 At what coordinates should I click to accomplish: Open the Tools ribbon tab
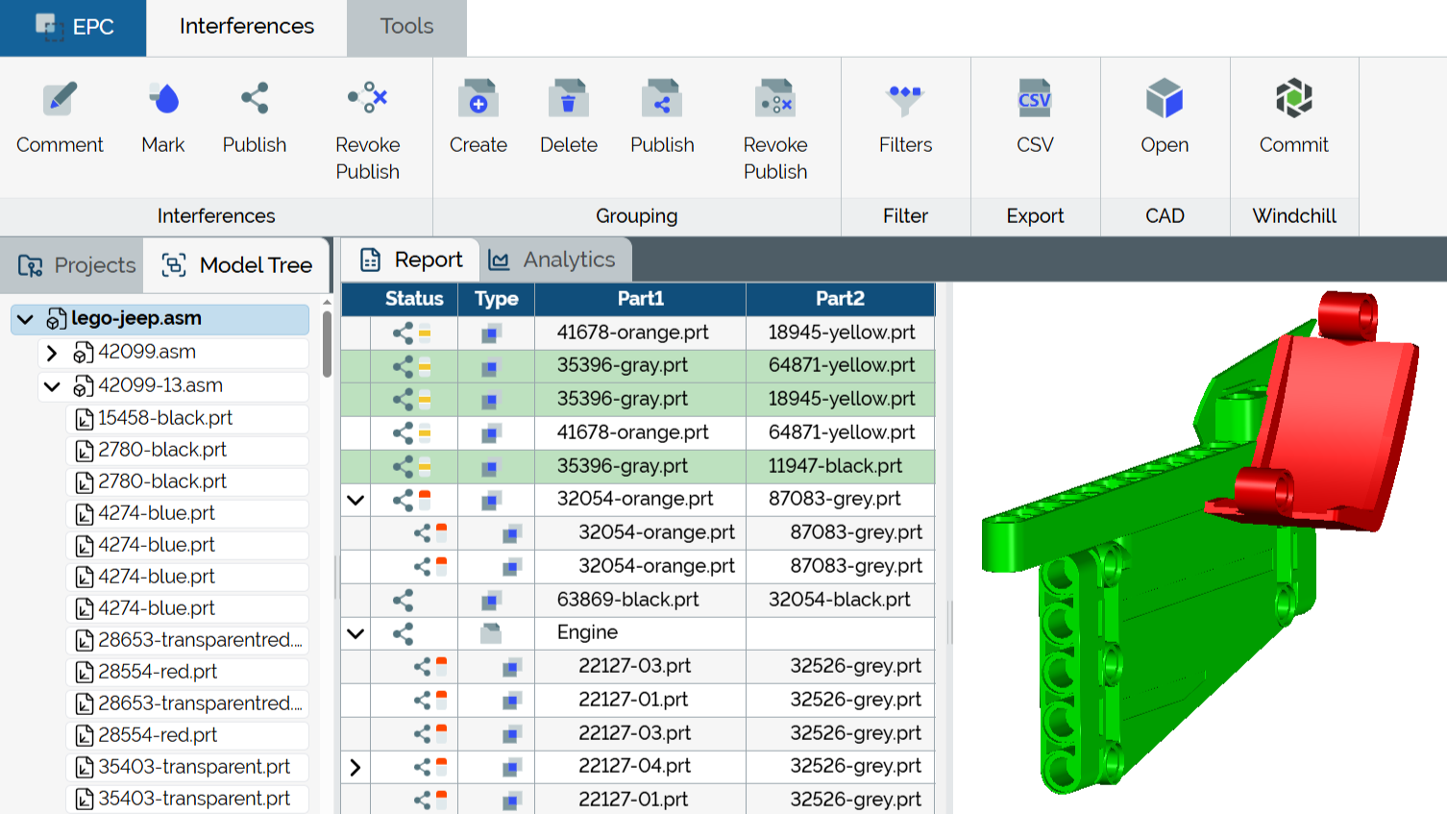(405, 27)
